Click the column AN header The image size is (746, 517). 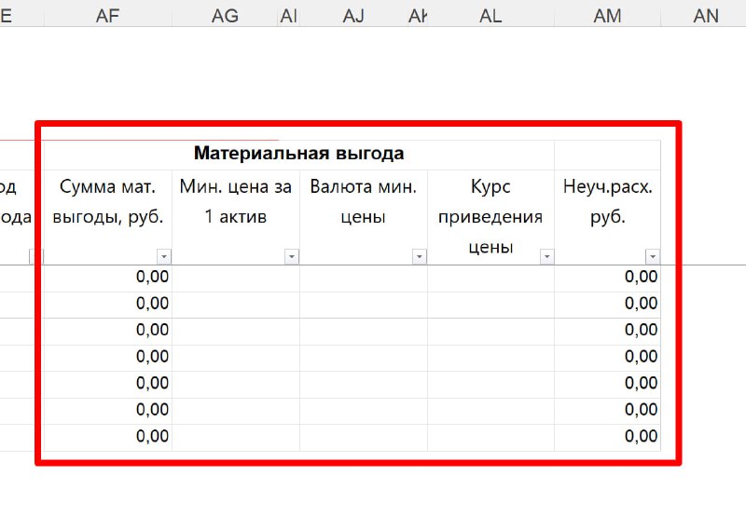tap(706, 15)
